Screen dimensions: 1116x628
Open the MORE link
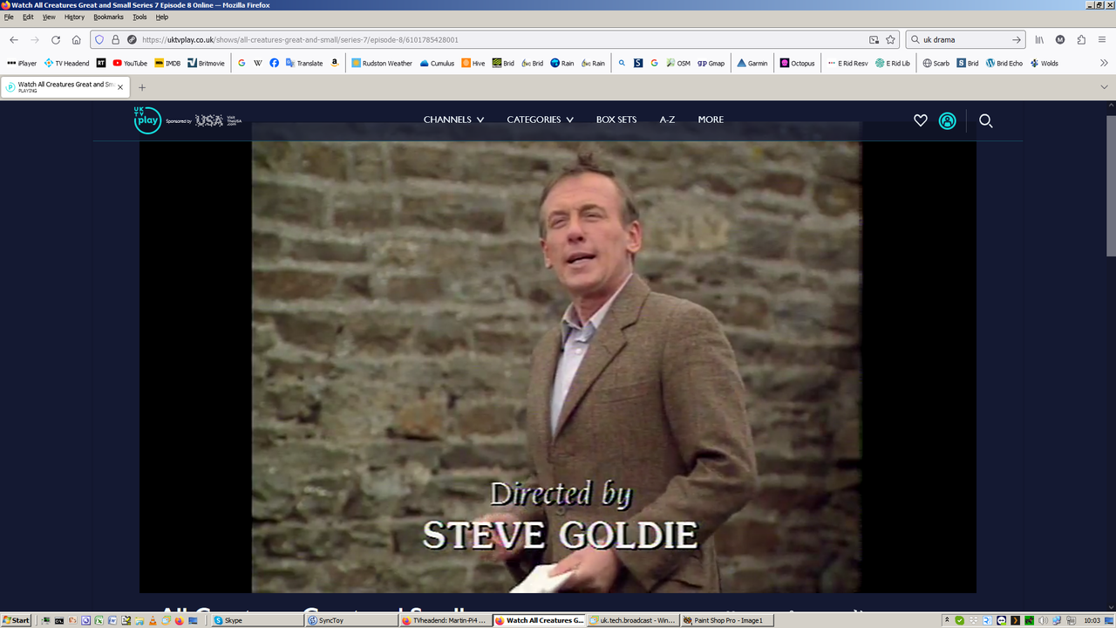(711, 119)
